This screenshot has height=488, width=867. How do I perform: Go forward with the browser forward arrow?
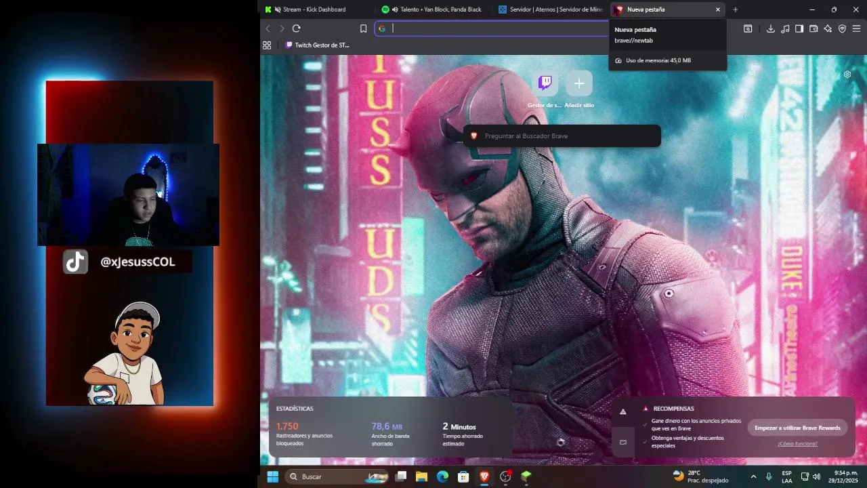pyautogui.click(x=282, y=28)
